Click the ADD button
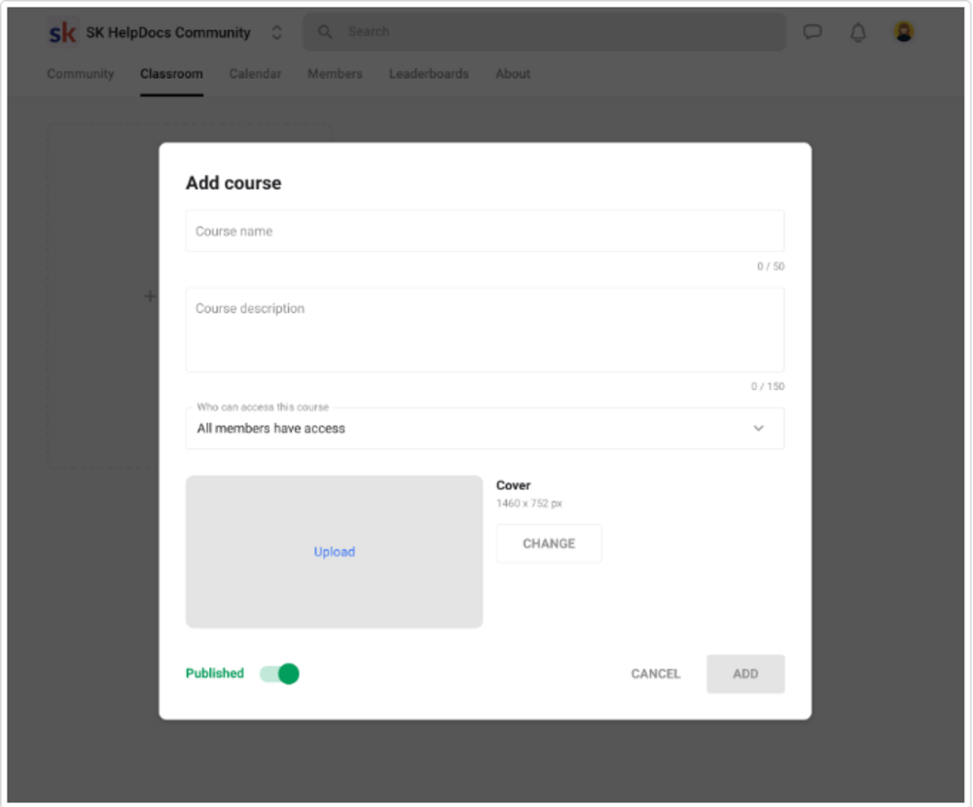973x807 pixels. (745, 674)
